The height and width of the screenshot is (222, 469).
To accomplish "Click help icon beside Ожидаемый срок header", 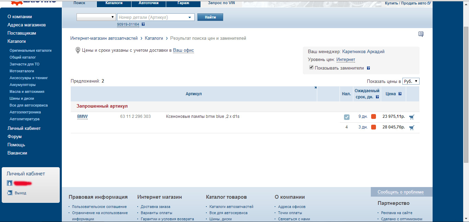I will click(x=377, y=97).
